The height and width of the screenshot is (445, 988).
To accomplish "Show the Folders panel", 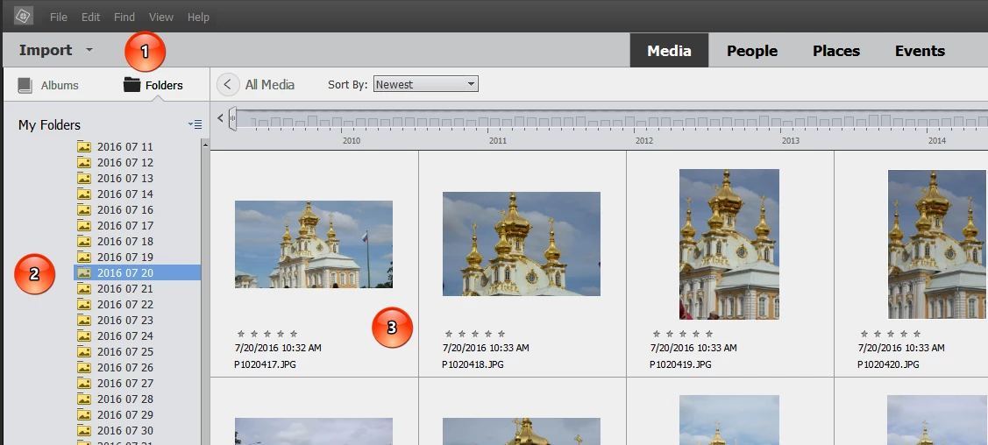I will [x=153, y=85].
